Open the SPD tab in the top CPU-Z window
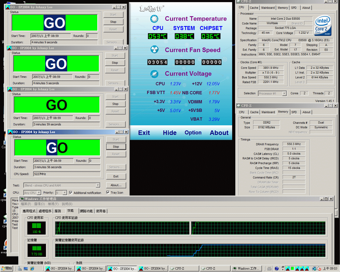The image size is (340, 272). [x=294, y=8]
